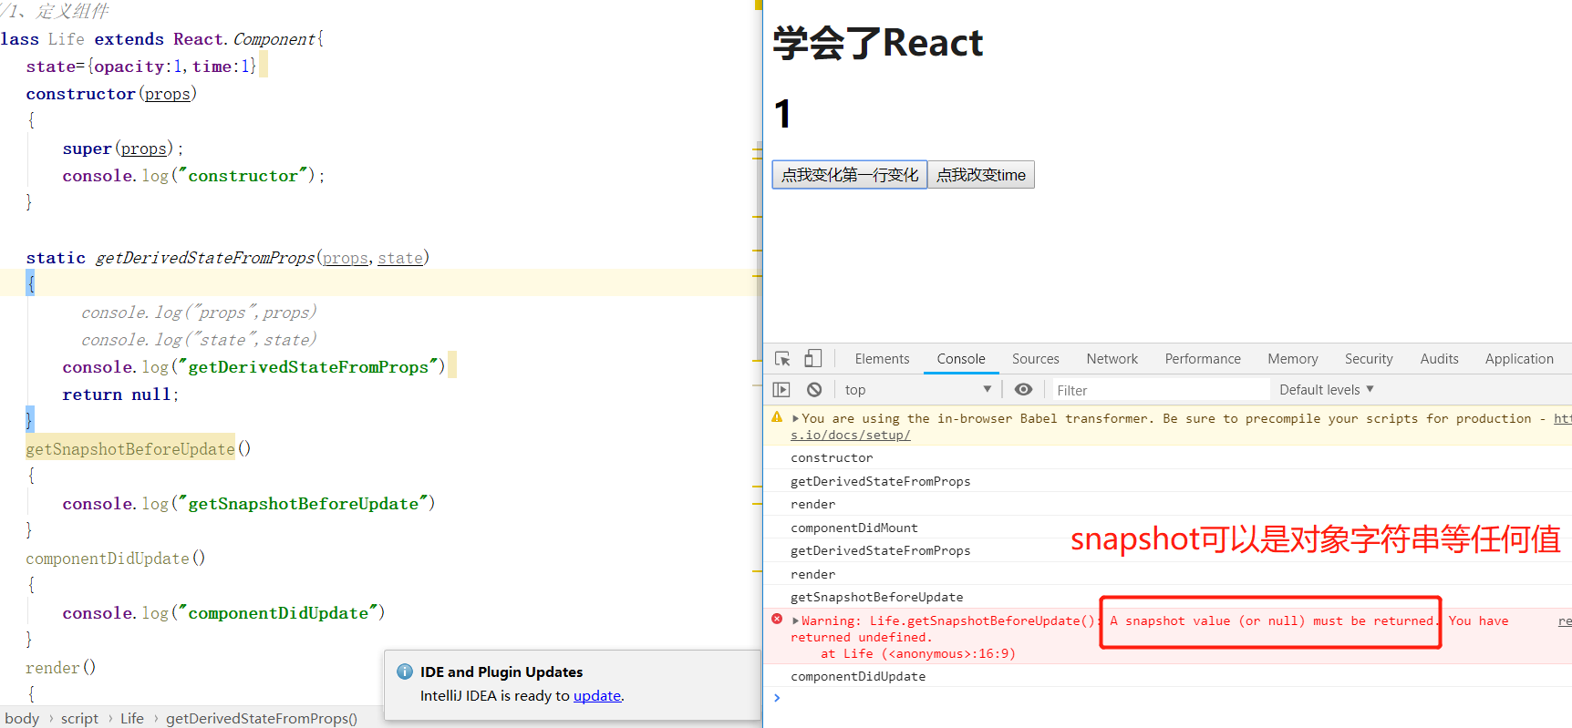1572x728 pixels.
Task: Open the Network tab
Action: point(1112,359)
